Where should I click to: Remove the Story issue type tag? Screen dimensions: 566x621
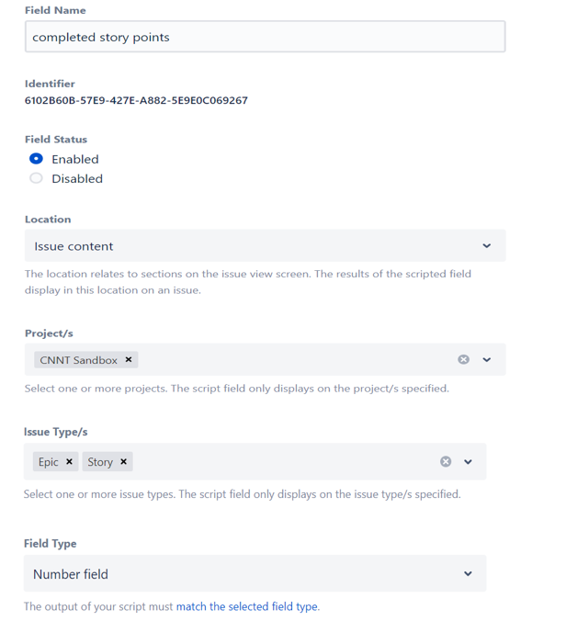pos(123,461)
